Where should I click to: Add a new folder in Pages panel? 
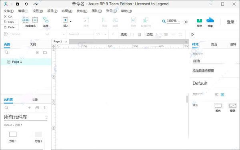45,52
